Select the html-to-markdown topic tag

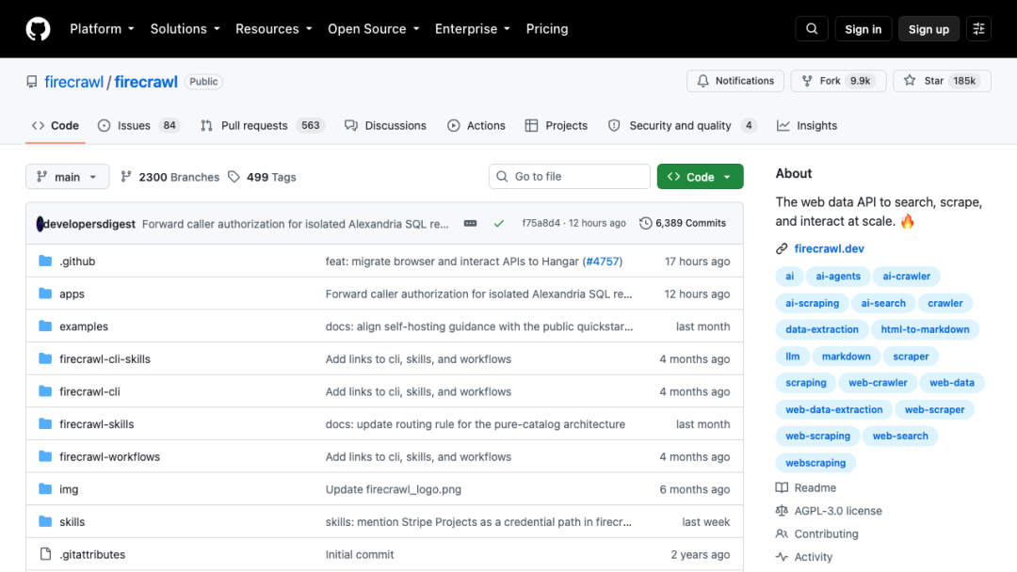(x=925, y=329)
